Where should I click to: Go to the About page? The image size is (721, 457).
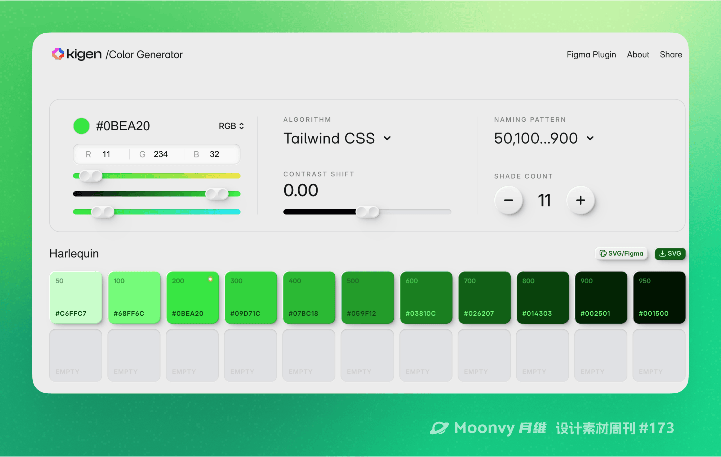pyautogui.click(x=638, y=55)
